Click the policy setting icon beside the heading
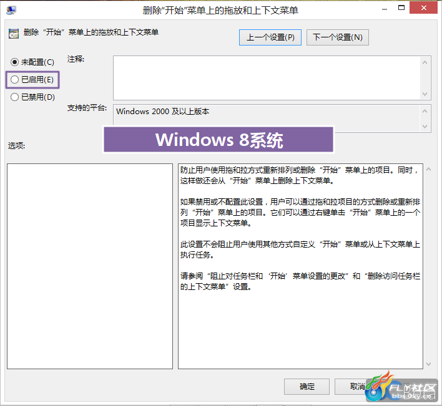Screen dimensions: 442x406 pyautogui.click(x=14, y=33)
